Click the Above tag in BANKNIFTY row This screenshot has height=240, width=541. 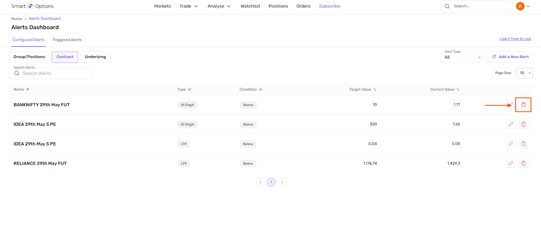pyautogui.click(x=248, y=105)
